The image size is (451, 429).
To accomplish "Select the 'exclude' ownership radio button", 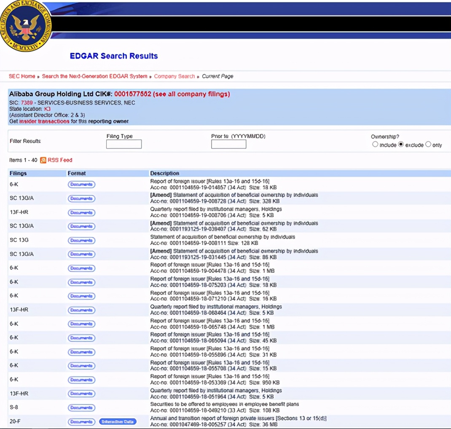I will (401, 145).
